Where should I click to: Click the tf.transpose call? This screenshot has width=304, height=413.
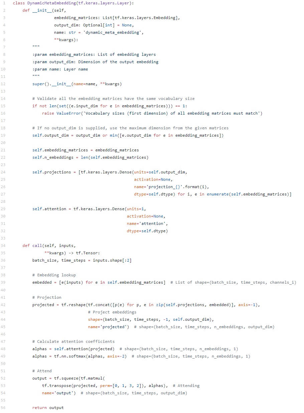pos(56,385)
